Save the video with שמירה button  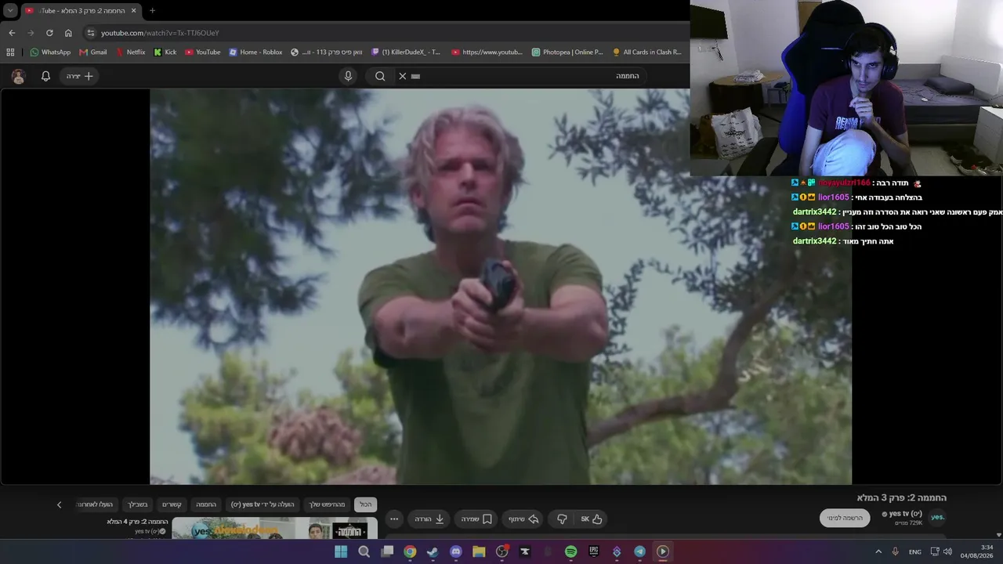[x=476, y=519]
